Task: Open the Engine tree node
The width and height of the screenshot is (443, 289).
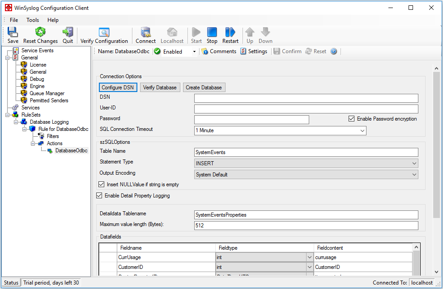Action: (x=37, y=86)
